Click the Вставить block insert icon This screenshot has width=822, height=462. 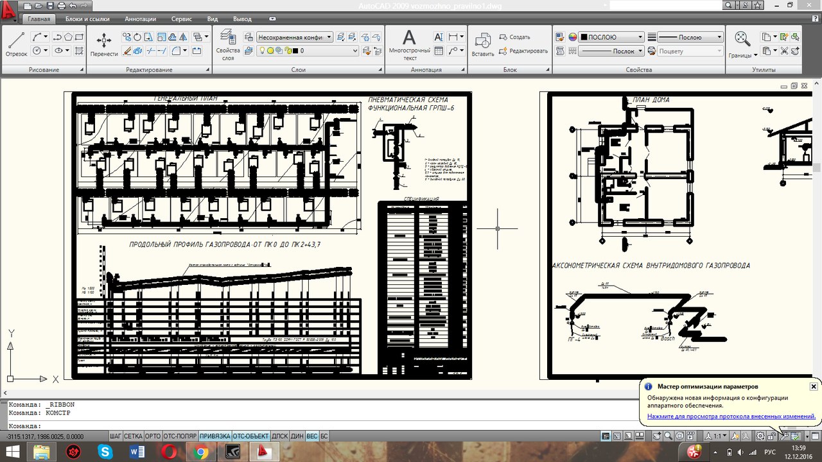point(482,44)
